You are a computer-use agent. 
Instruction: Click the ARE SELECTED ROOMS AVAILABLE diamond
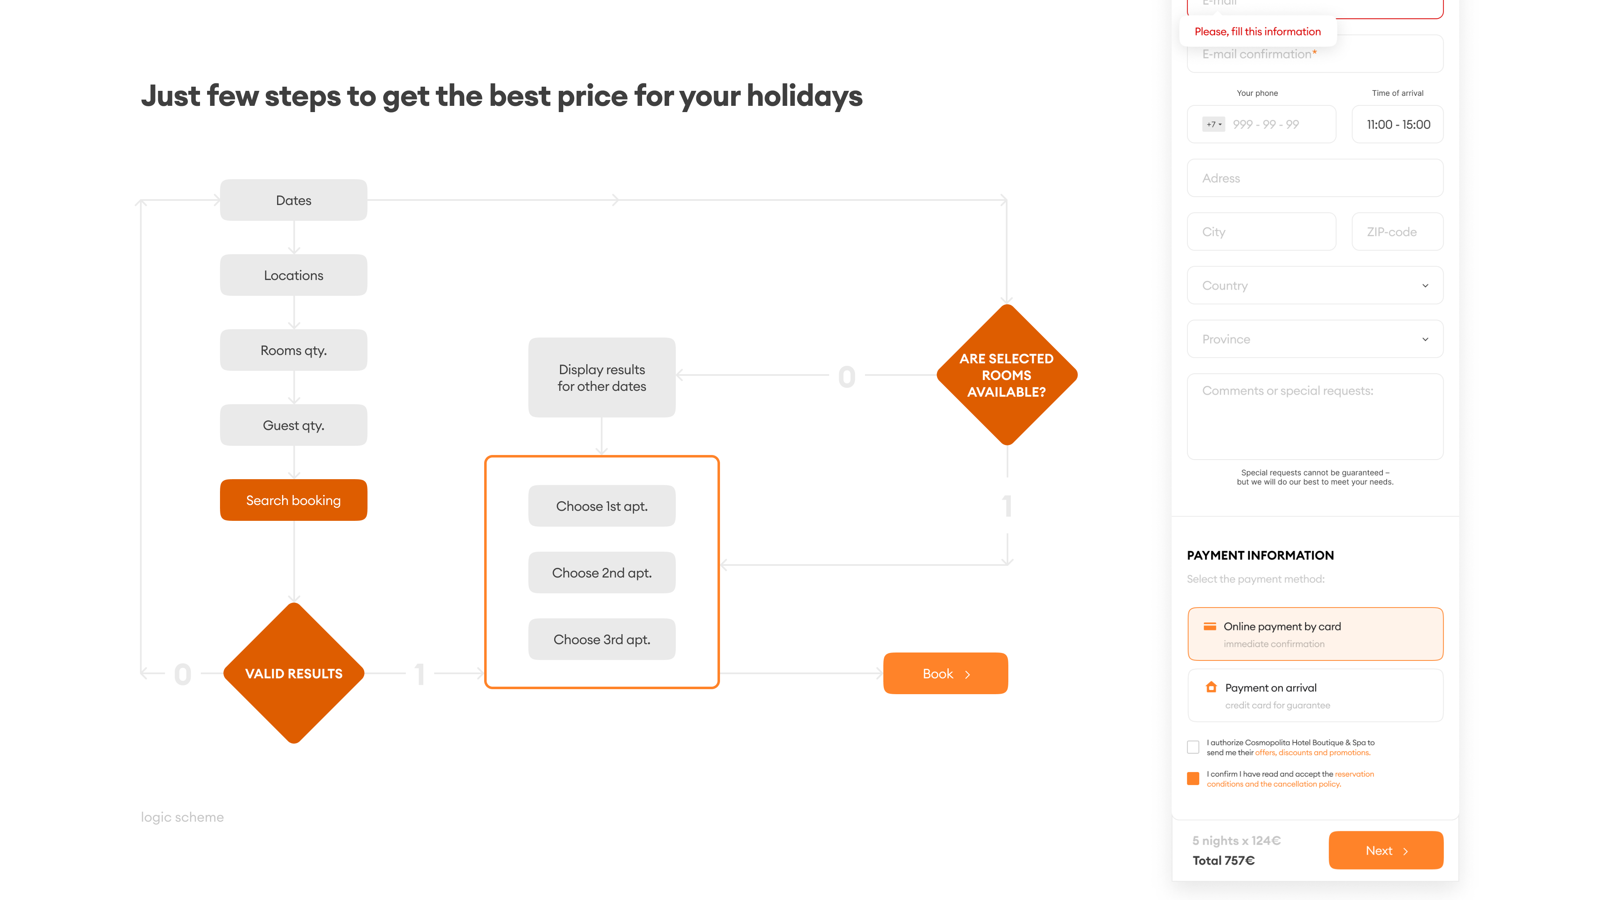tap(1006, 375)
